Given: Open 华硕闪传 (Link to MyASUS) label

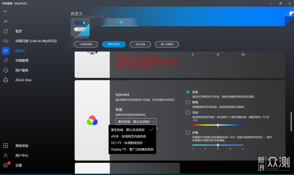Looking at the screenshot, I should coord(36,41).
